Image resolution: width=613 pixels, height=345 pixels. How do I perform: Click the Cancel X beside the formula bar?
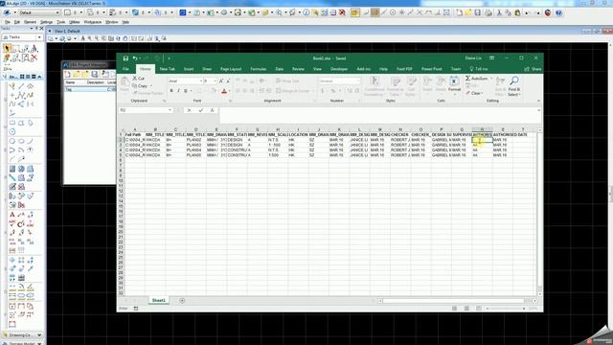[190, 110]
